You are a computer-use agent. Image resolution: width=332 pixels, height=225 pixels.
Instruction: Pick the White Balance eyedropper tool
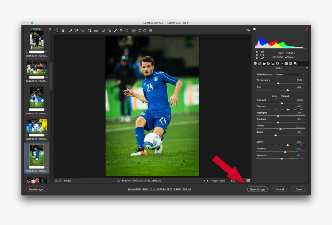tap(71, 30)
